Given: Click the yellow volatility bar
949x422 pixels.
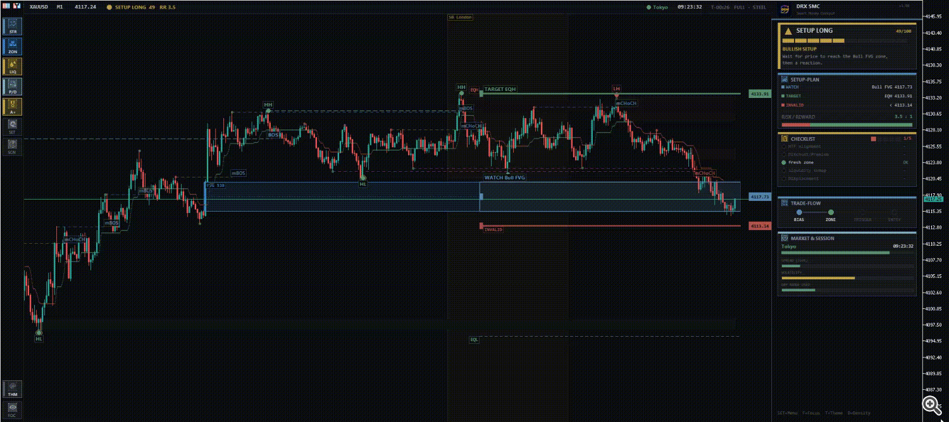Looking at the screenshot, I should [818, 278].
